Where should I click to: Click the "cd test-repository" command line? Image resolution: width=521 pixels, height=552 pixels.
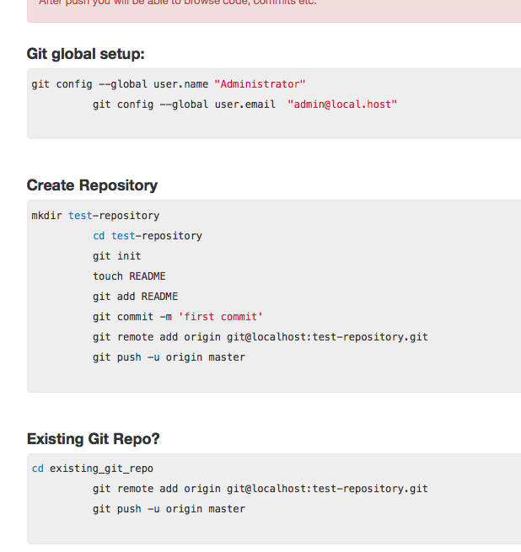point(148,236)
